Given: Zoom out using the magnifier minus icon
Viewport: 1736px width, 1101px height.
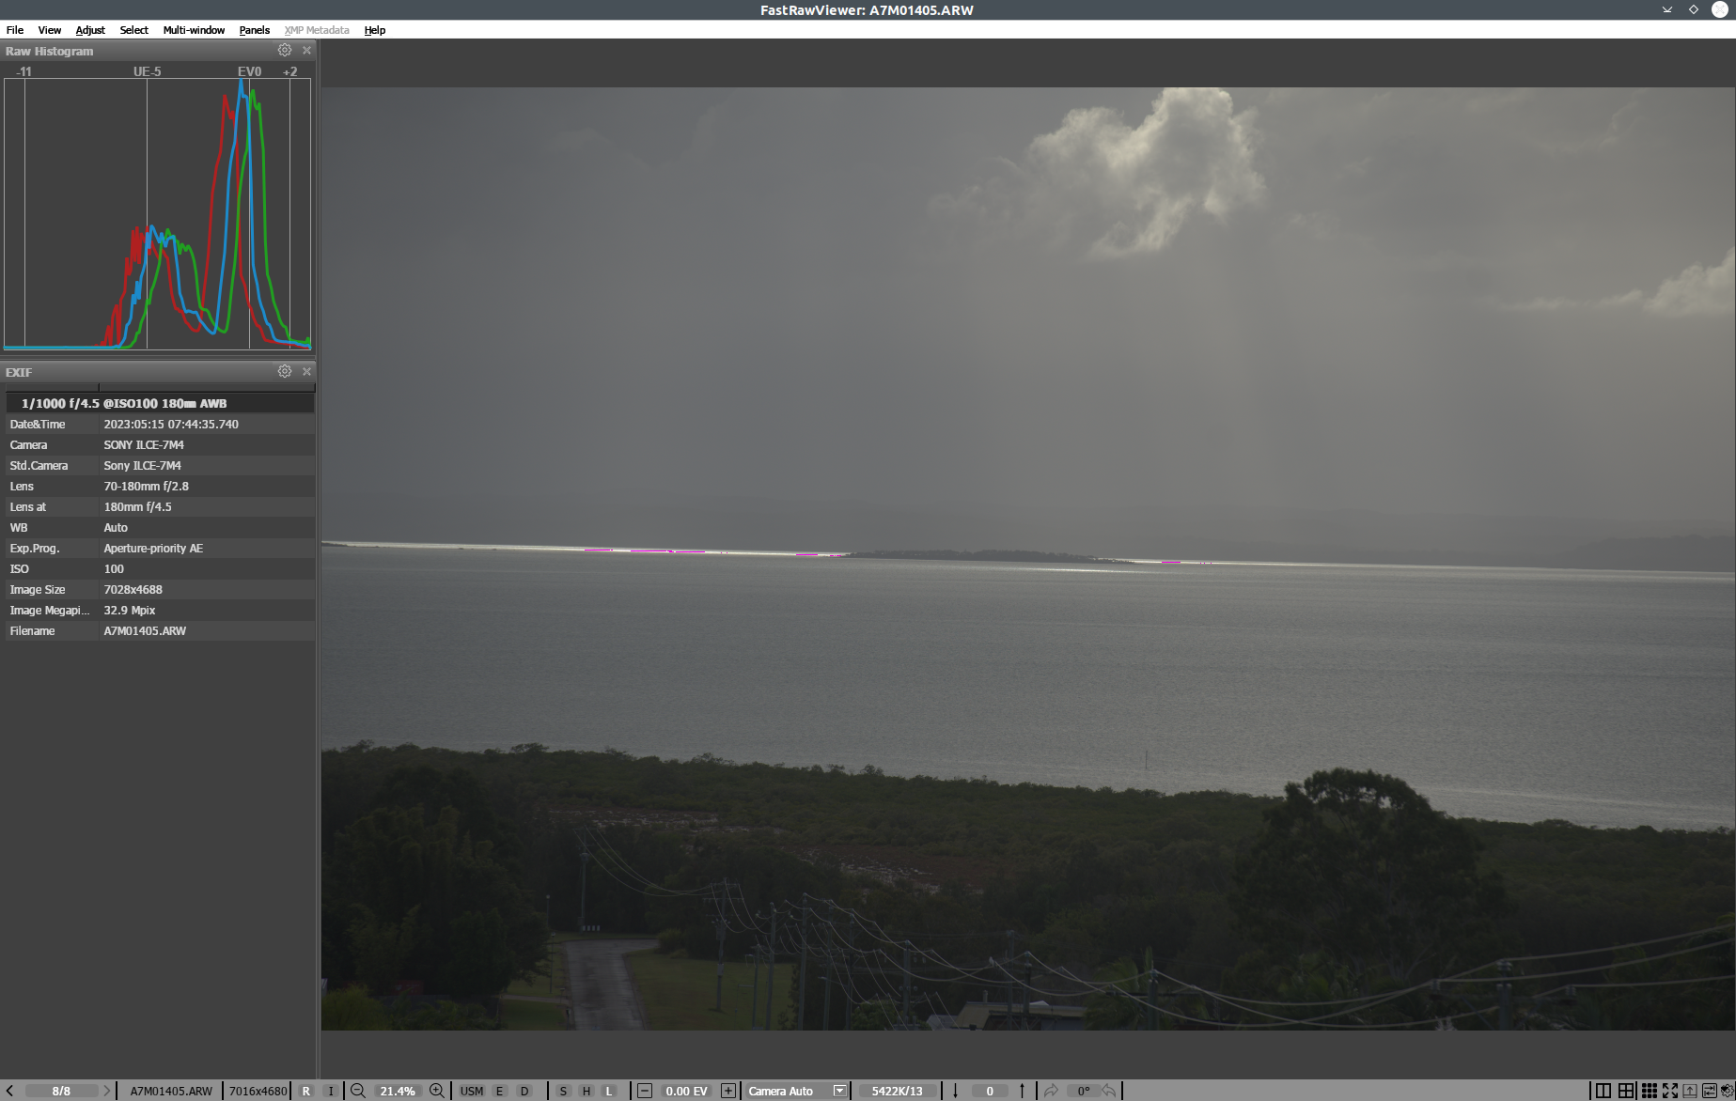Looking at the screenshot, I should point(358,1091).
